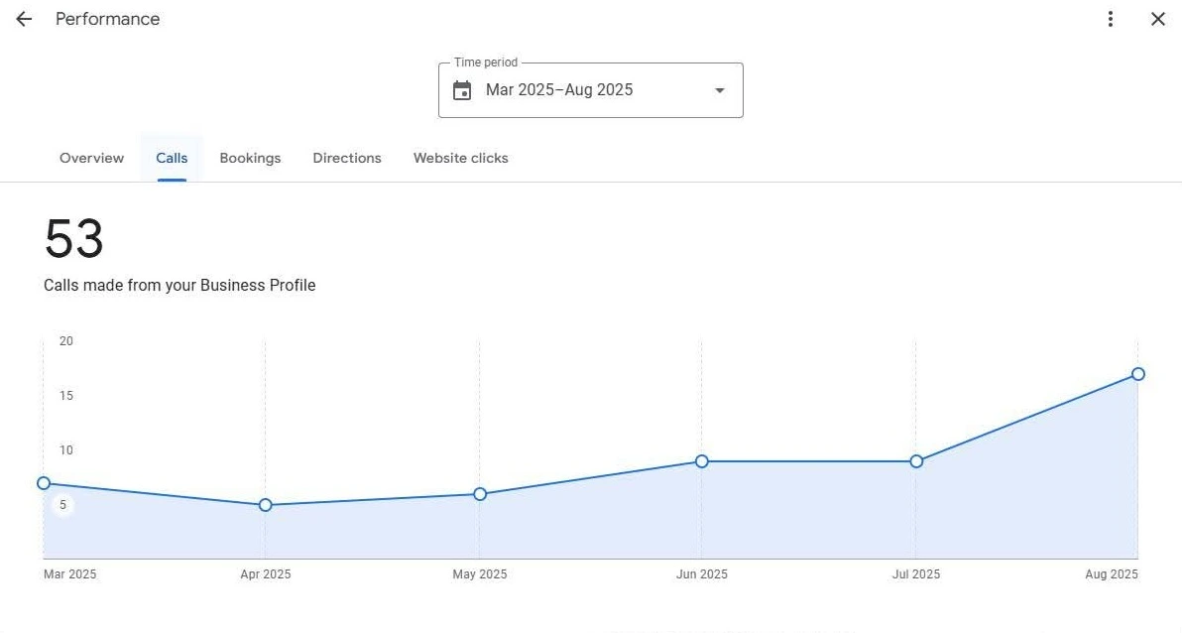Click the Jun 2025 data point
Screen dimensions: 1182x633
coord(702,461)
